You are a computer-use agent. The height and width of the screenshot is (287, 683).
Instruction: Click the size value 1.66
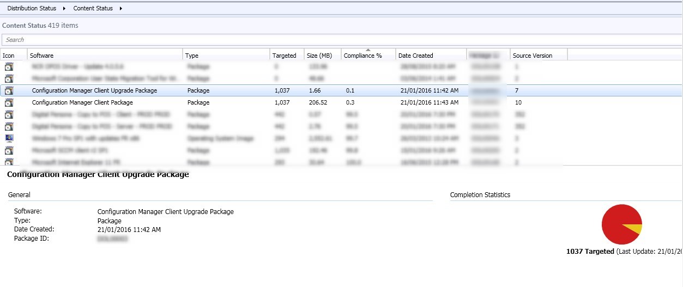click(x=315, y=90)
